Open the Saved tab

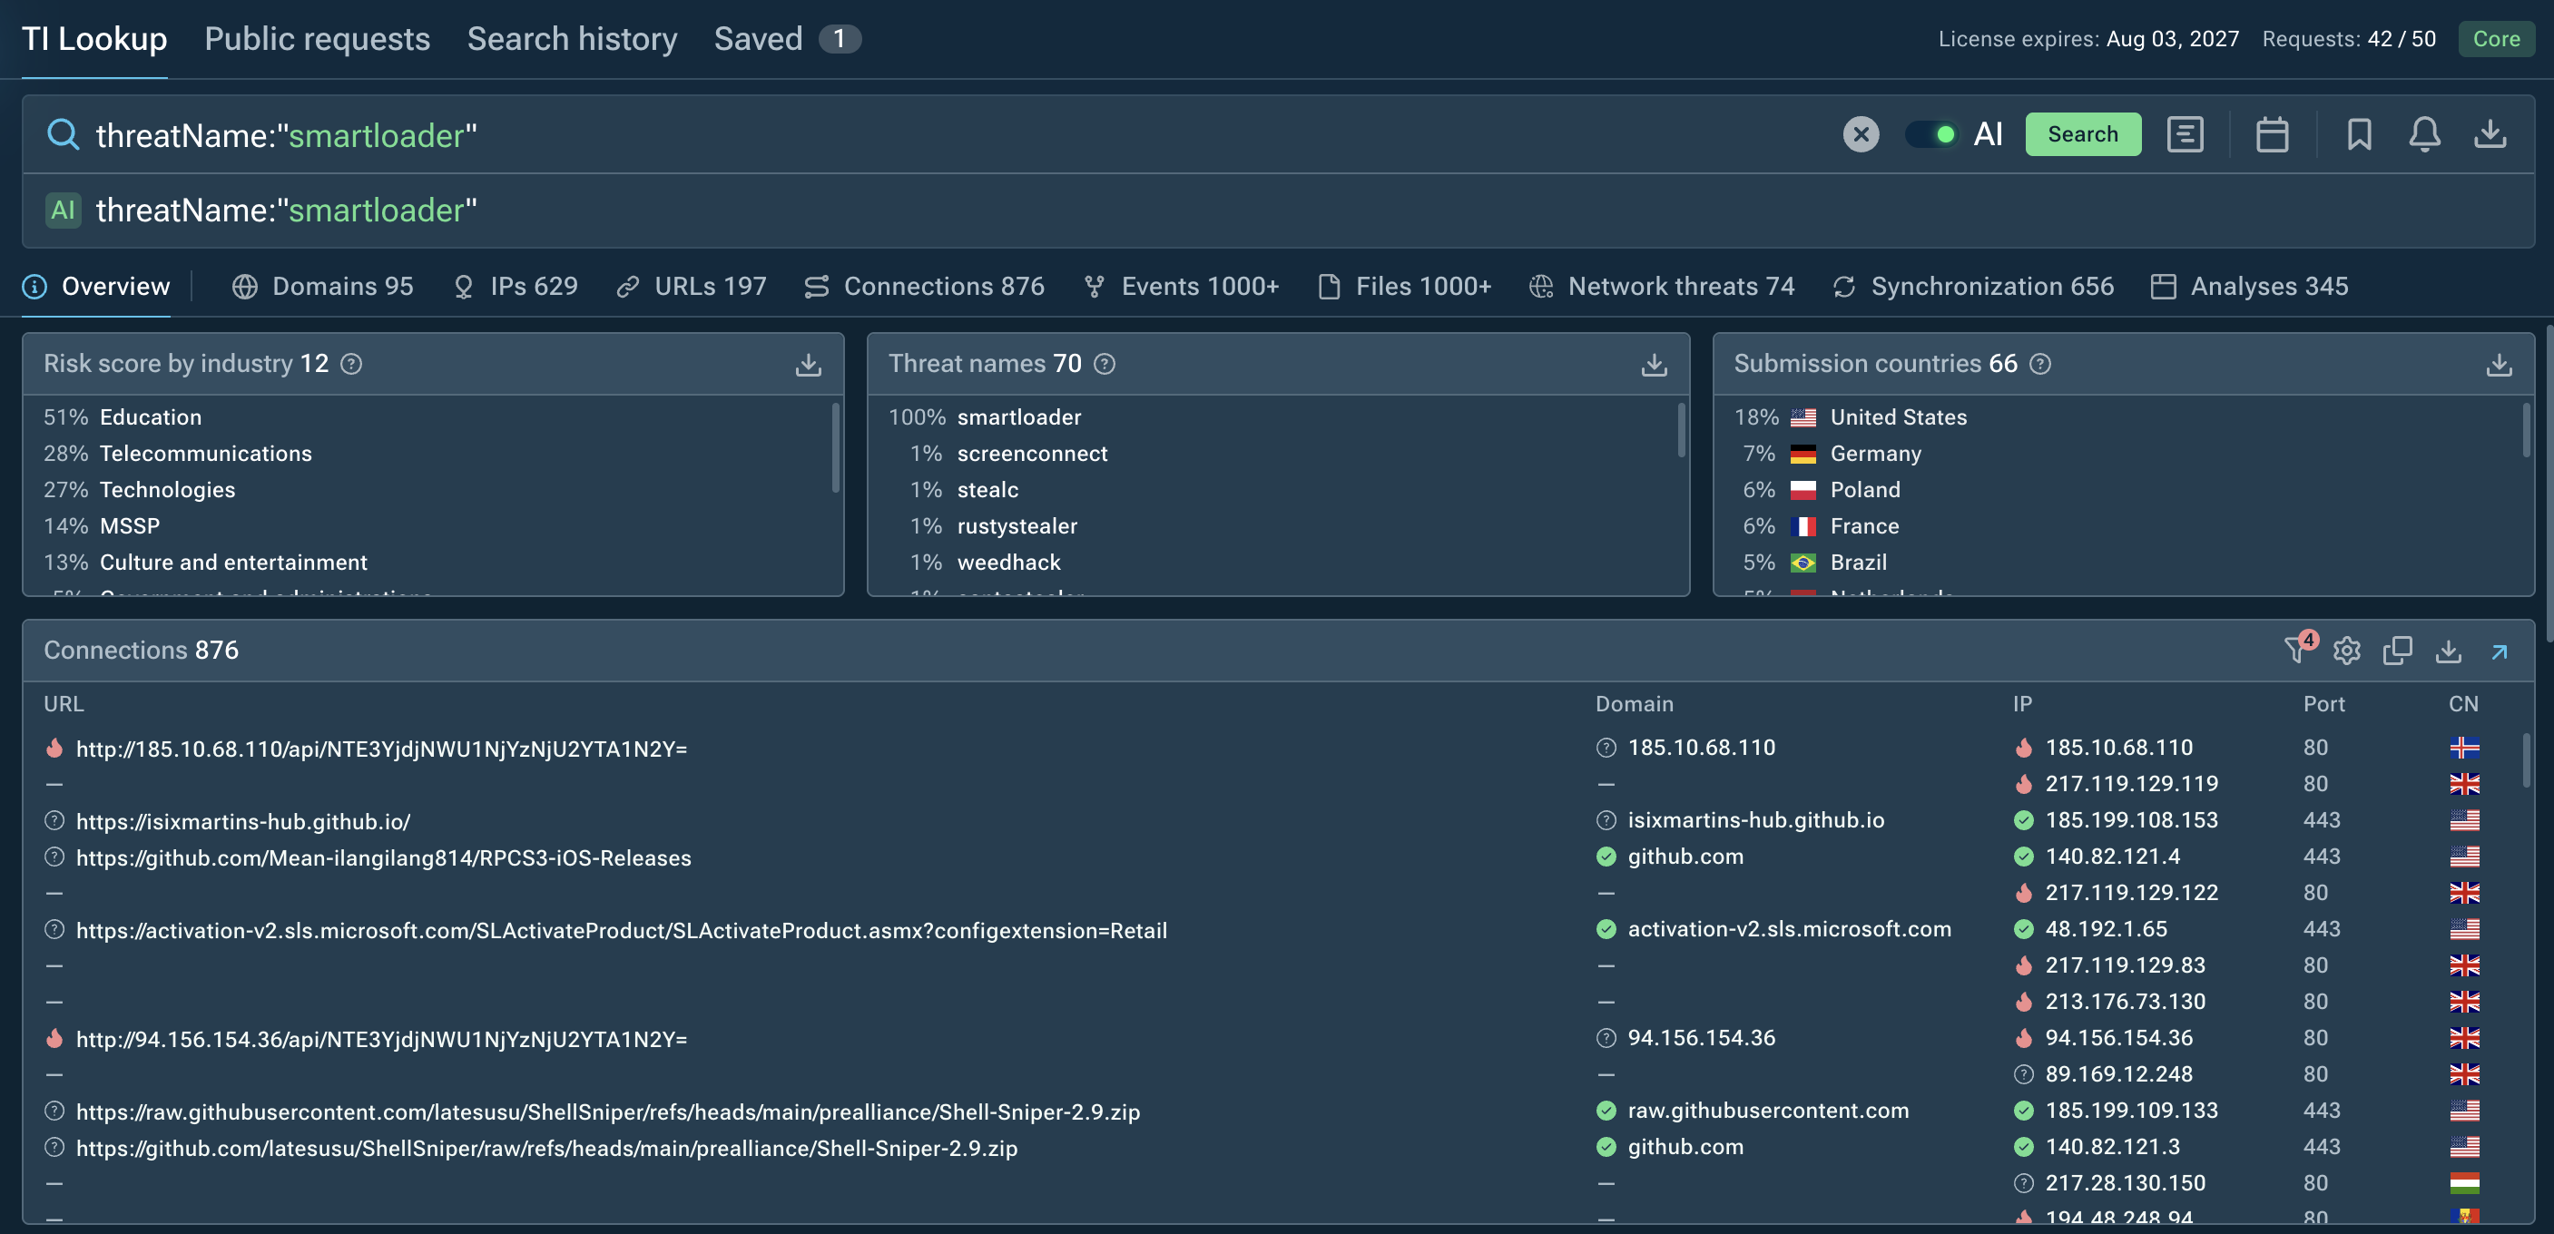pyautogui.click(x=787, y=39)
